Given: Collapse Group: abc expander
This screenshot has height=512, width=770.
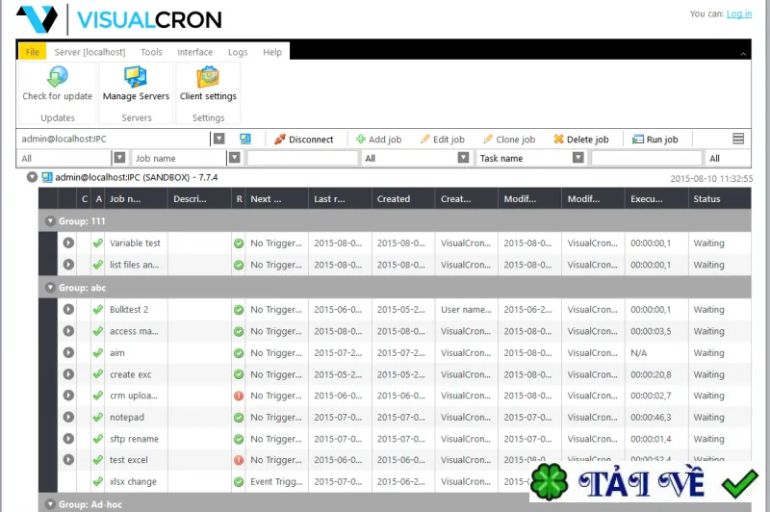Looking at the screenshot, I should tap(50, 288).
